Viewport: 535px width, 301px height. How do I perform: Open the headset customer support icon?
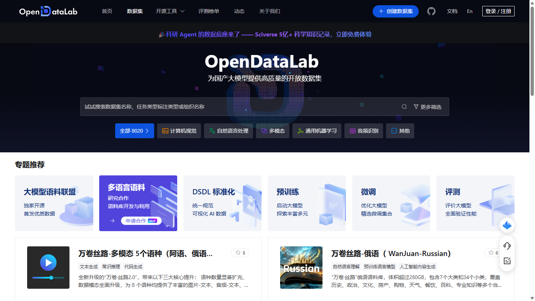(507, 246)
